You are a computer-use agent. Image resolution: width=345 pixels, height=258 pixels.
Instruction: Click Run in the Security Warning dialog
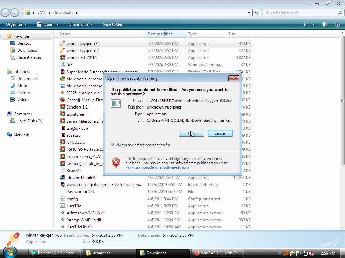coord(191,133)
